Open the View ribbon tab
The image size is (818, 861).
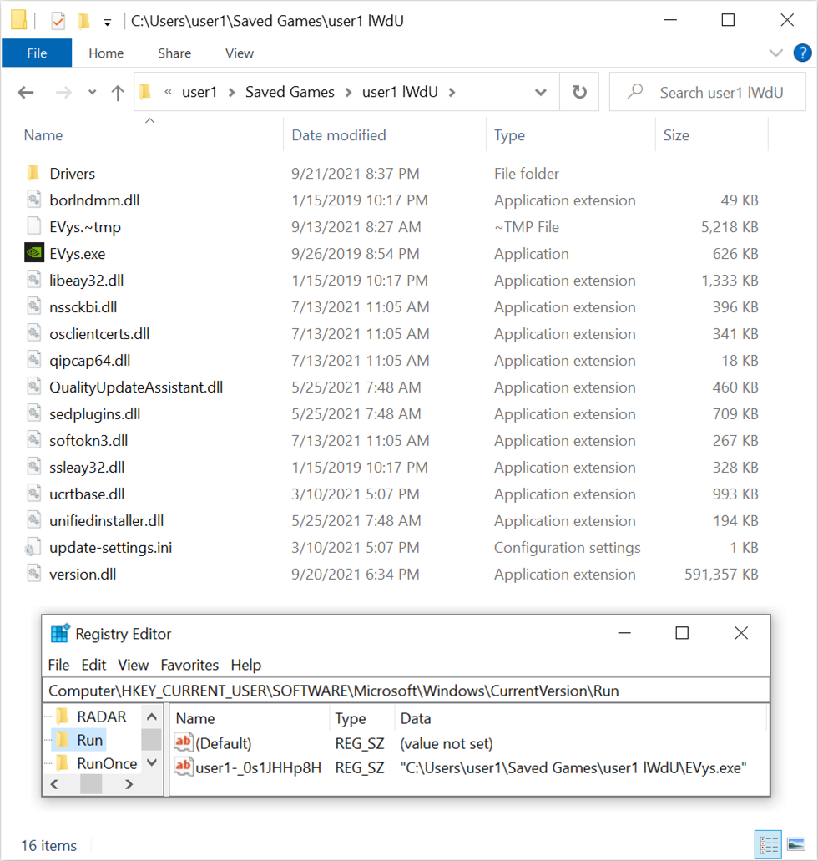click(x=240, y=53)
